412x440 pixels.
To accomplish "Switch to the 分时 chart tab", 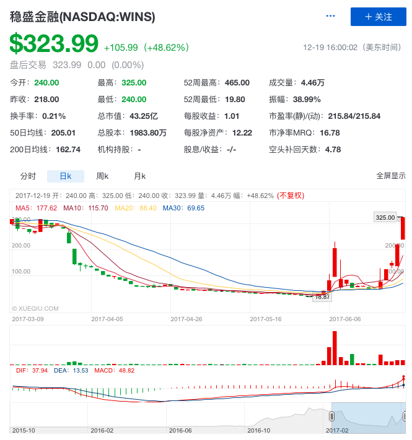I will point(28,176).
